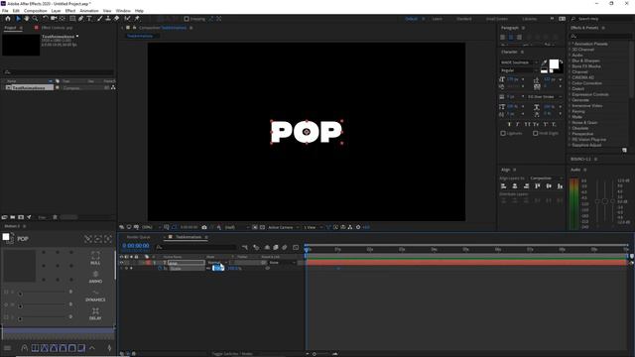Open the Active Camera dropdown

284,227
